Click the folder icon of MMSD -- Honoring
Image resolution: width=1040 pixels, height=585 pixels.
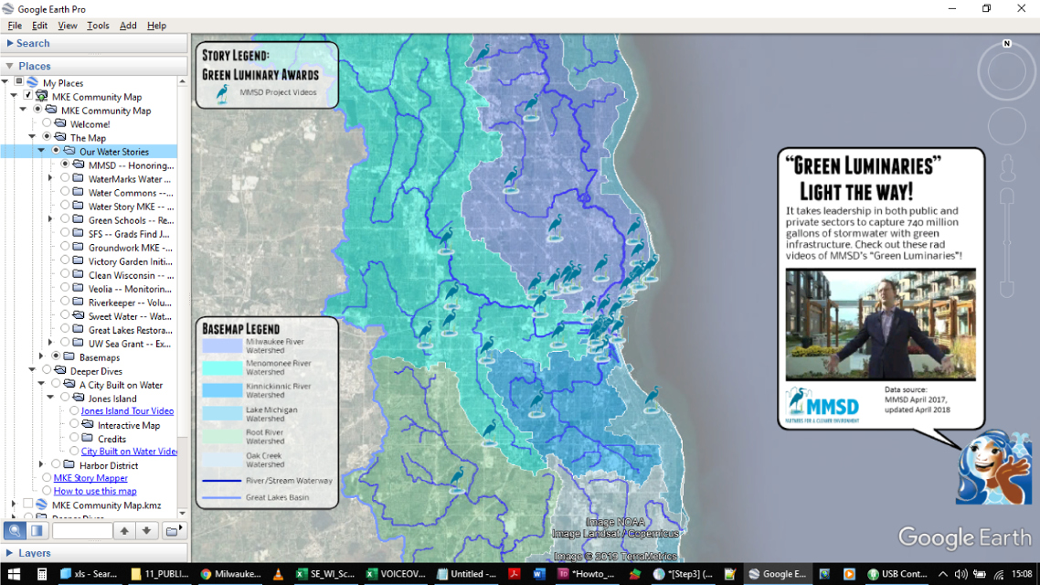(79, 165)
